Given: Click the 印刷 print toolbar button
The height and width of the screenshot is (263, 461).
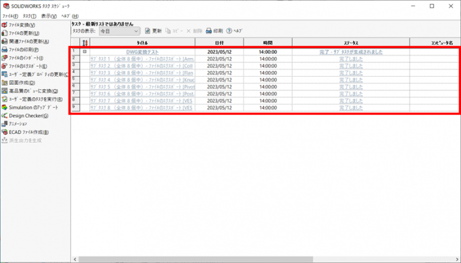Looking at the screenshot, I should 214,31.
